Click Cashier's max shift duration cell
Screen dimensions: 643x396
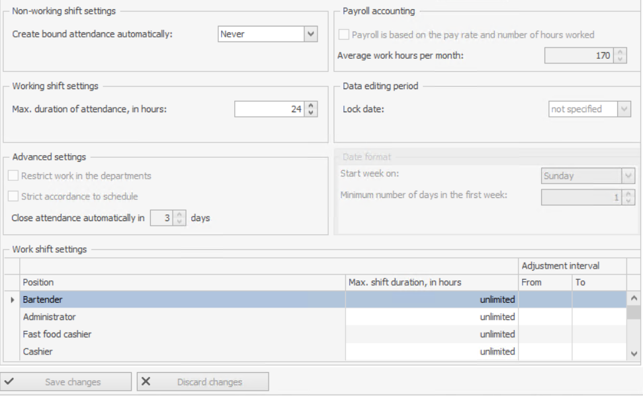pyautogui.click(x=431, y=352)
